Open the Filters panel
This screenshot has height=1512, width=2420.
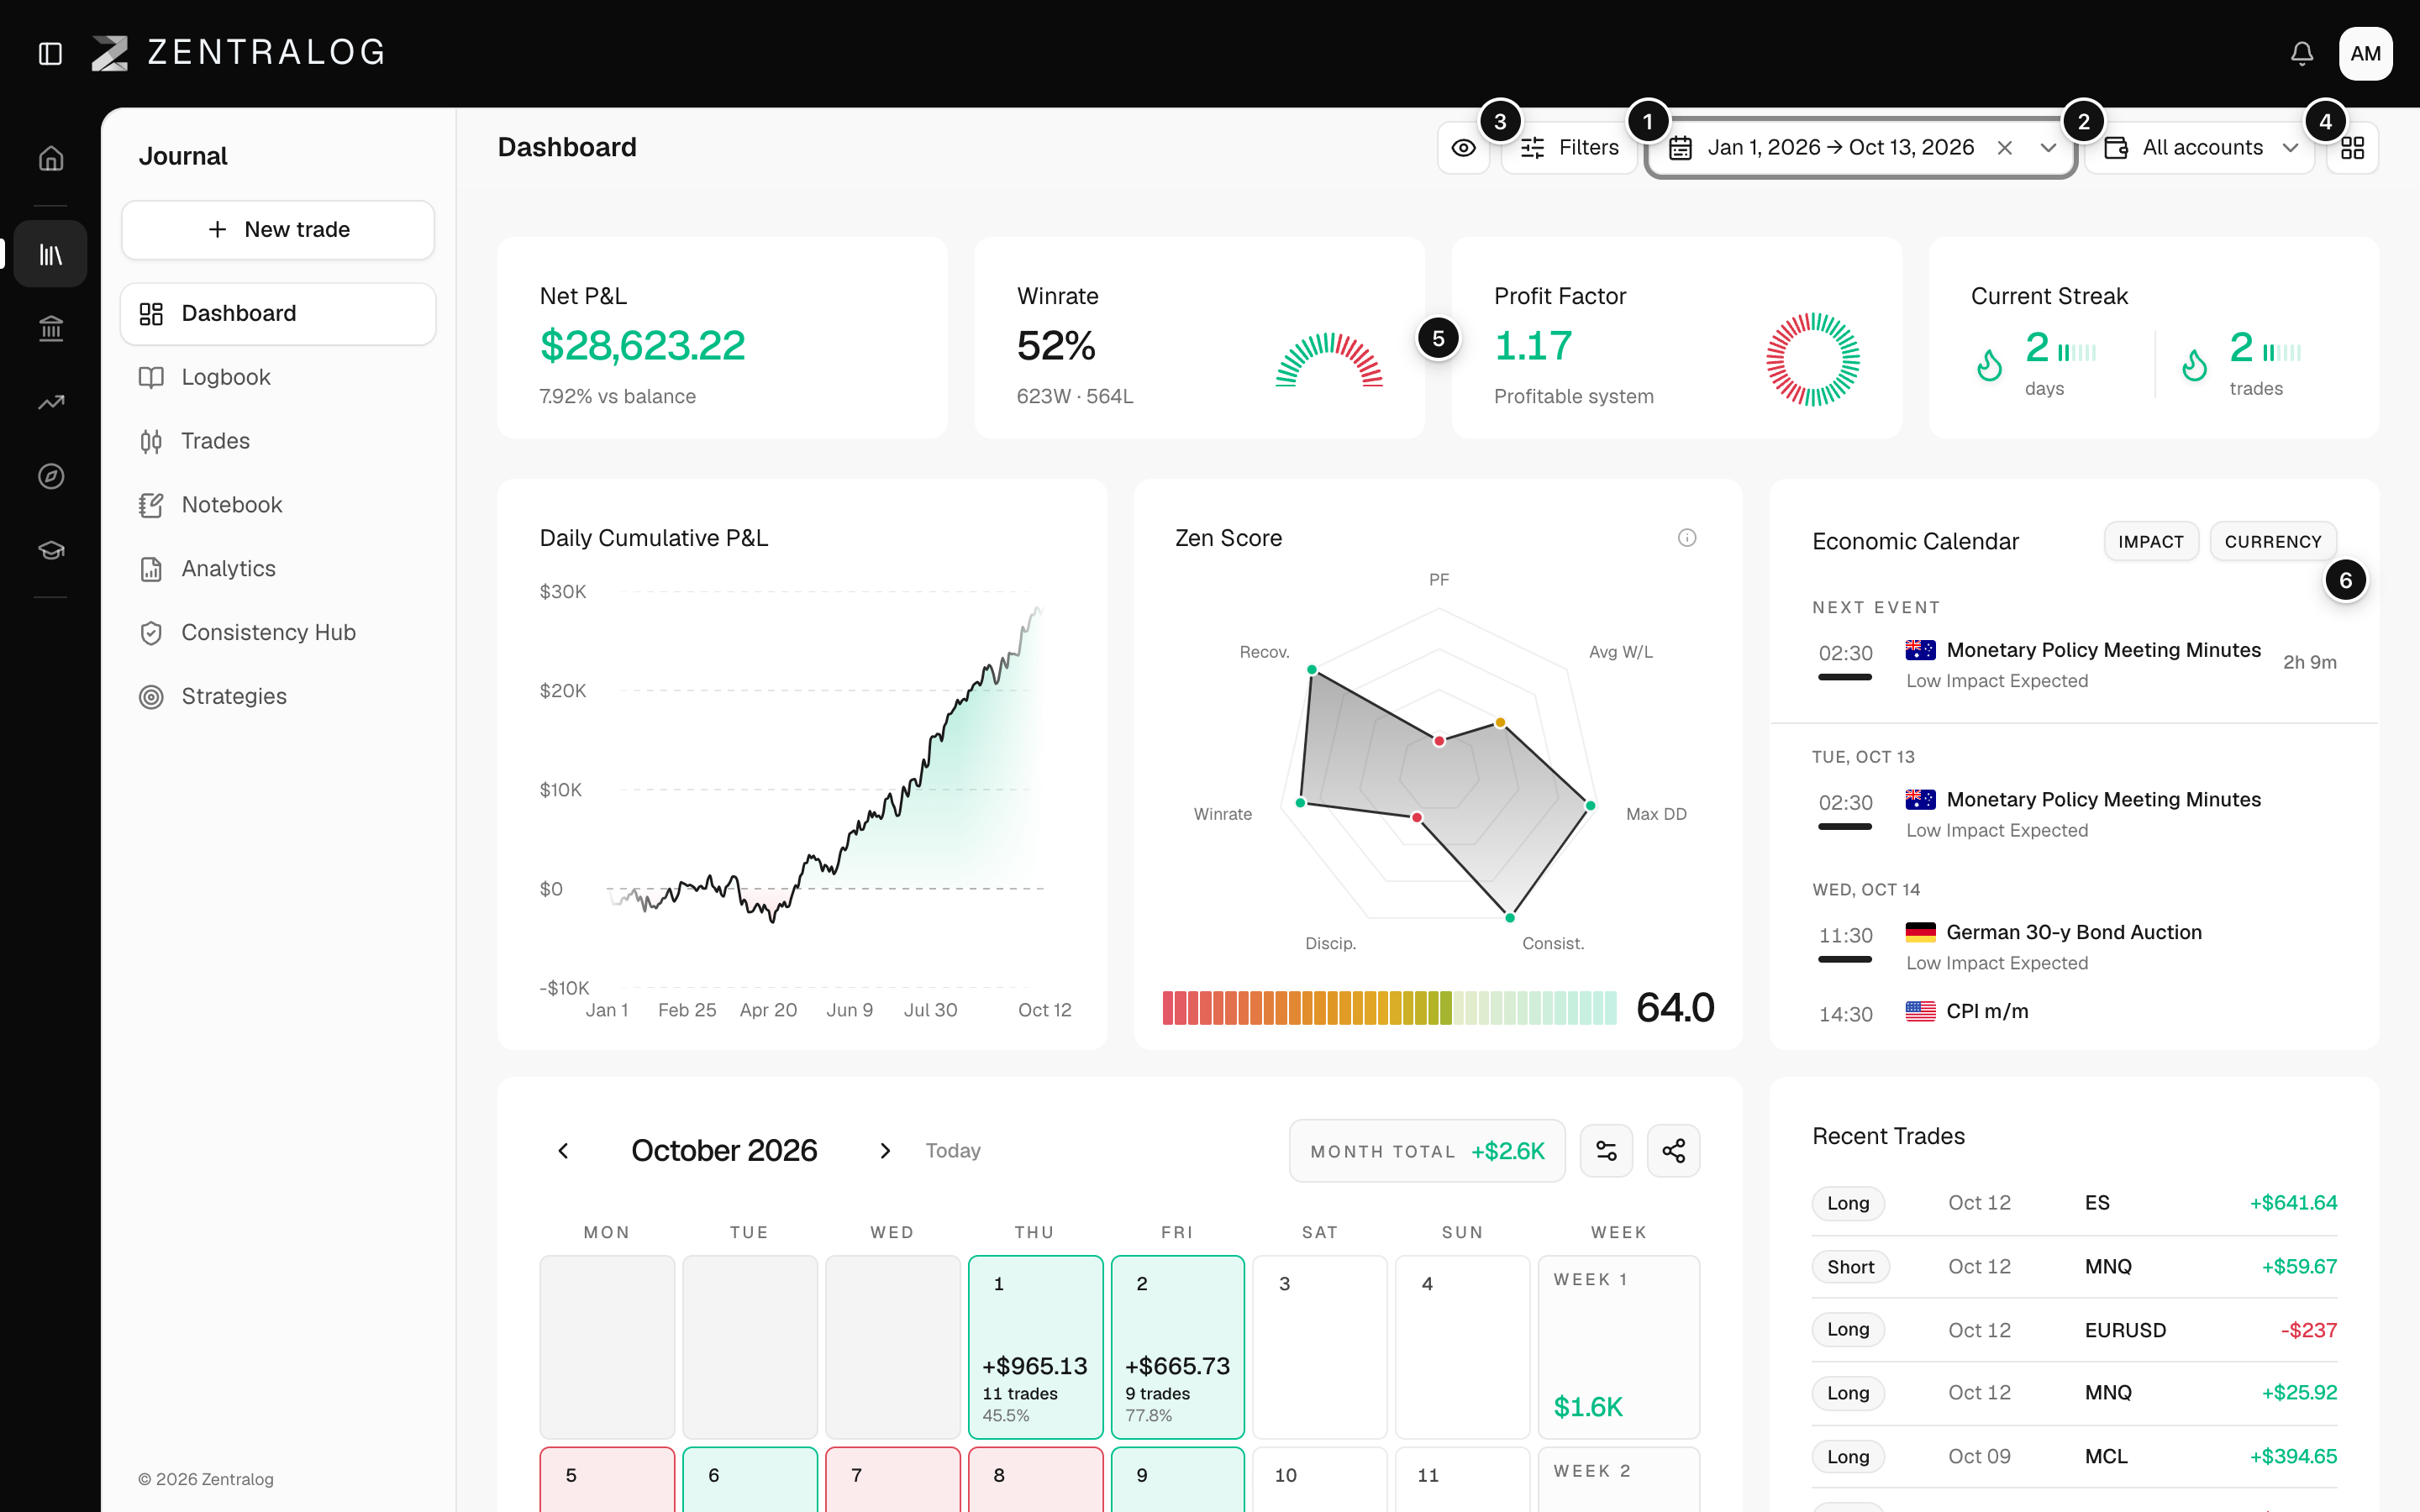(x=1568, y=148)
